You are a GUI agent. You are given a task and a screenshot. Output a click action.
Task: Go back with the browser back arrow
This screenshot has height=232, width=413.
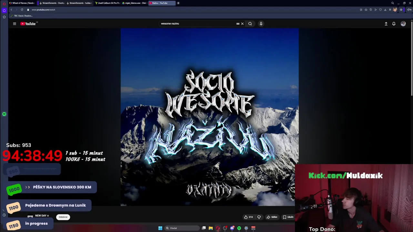[11, 10]
